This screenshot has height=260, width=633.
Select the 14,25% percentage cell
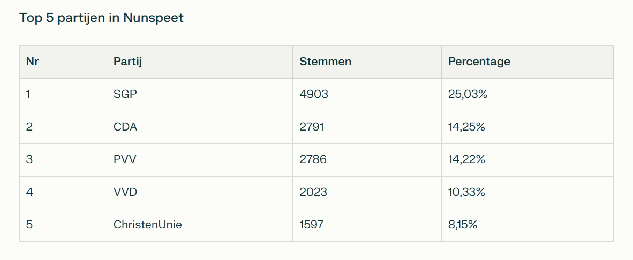[x=466, y=127]
